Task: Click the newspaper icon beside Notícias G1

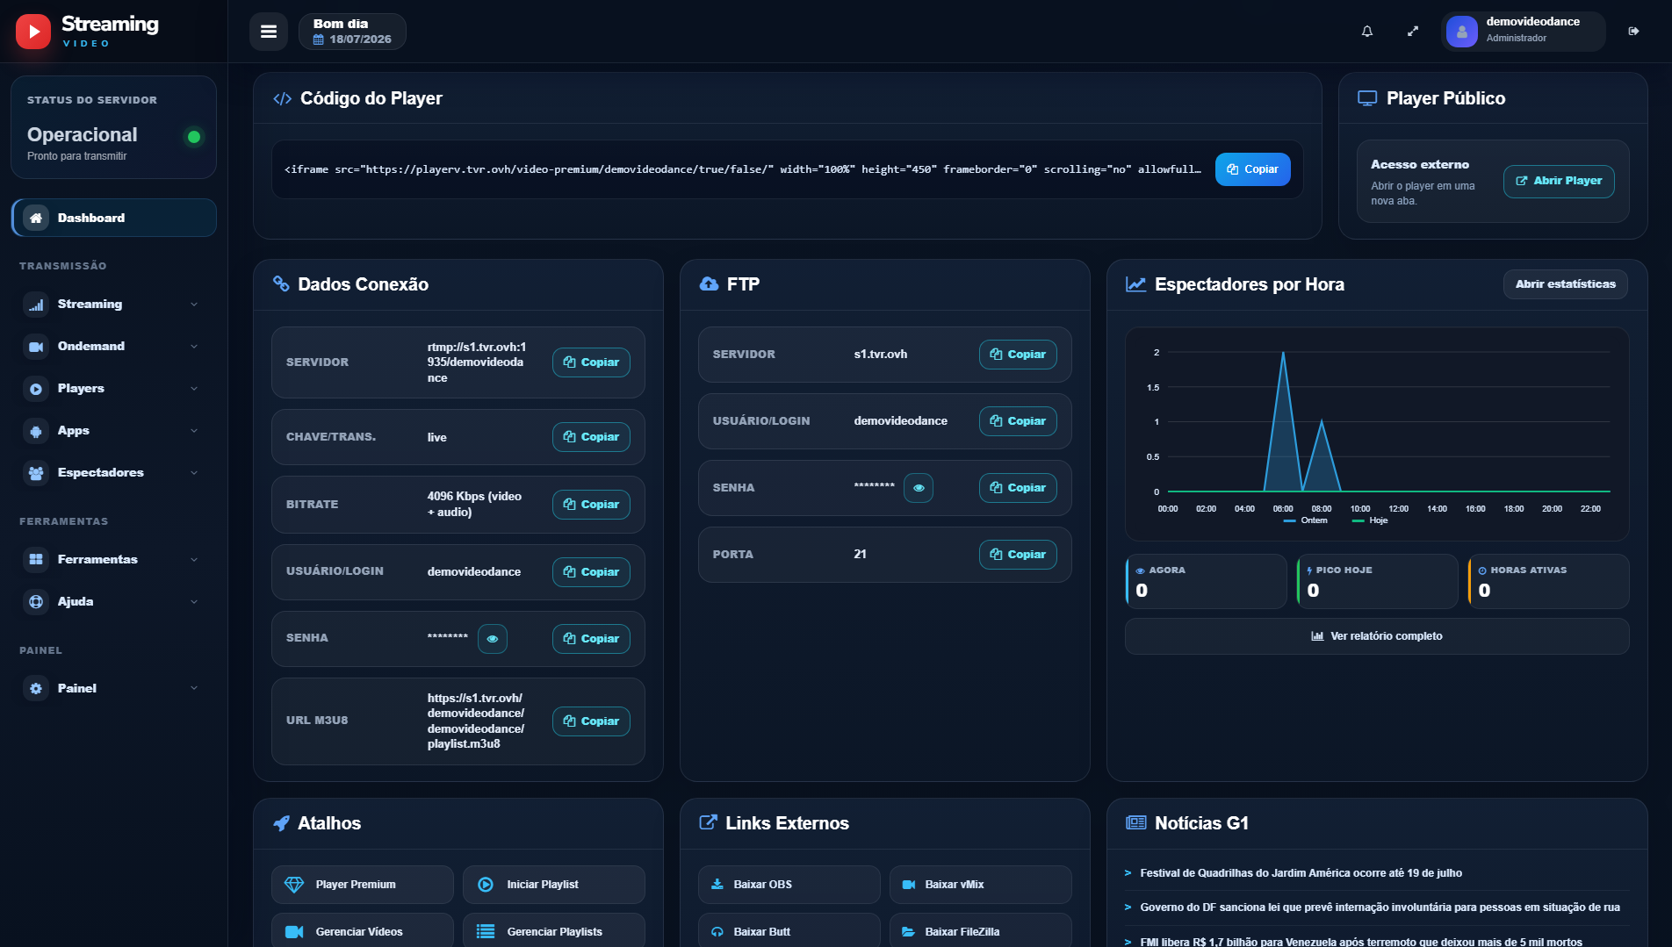Action: (1136, 822)
